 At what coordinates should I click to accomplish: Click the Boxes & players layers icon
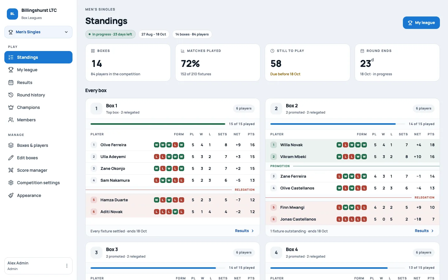pos(11,145)
